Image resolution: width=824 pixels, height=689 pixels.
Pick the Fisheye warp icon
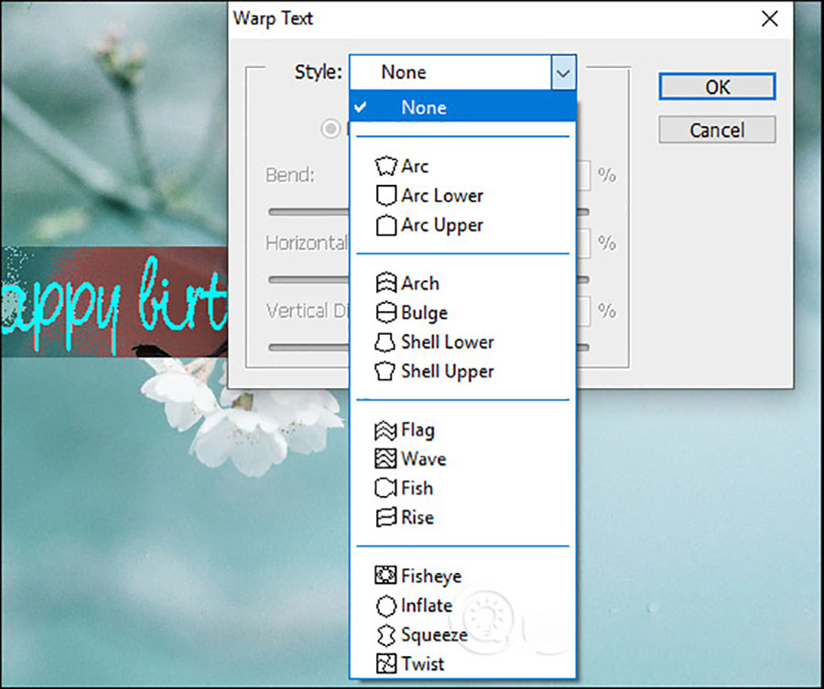(386, 576)
